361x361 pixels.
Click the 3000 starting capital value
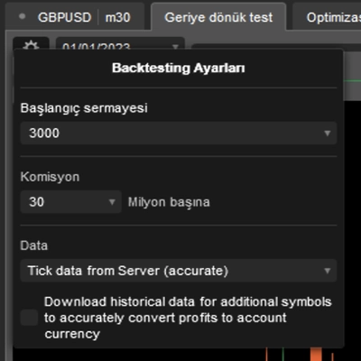pos(44,133)
